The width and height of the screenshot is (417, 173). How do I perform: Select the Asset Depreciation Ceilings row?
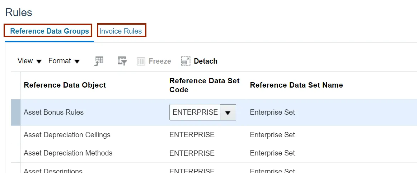[x=214, y=135]
